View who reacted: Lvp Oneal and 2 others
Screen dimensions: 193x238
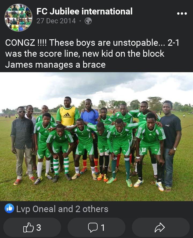coord(62,209)
